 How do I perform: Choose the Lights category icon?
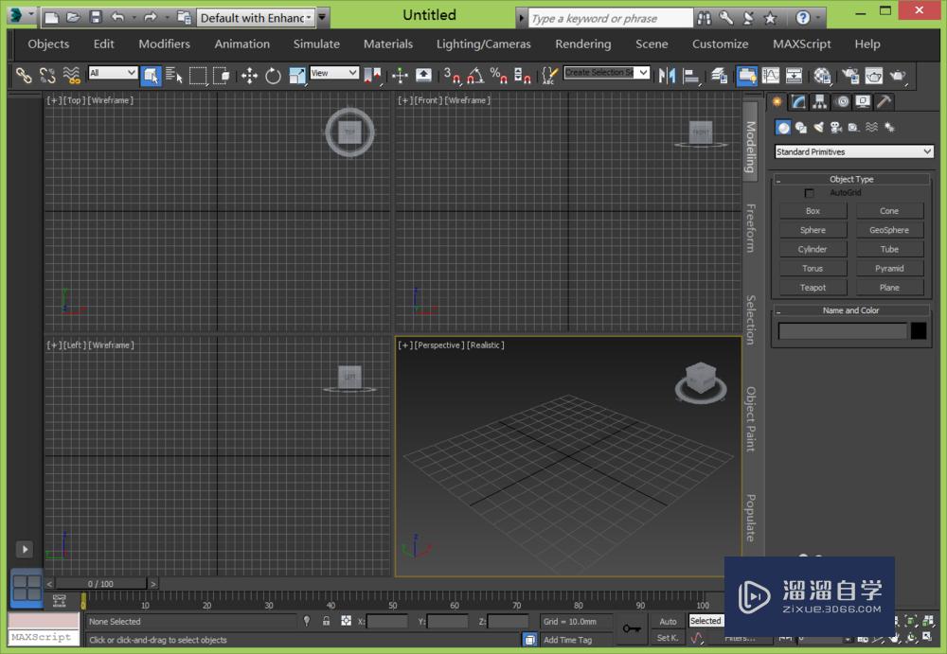818,128
